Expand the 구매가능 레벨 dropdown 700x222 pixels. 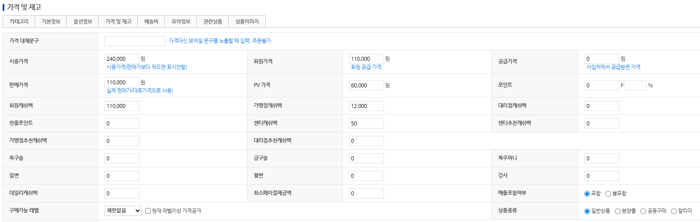[x=123, y=211]
